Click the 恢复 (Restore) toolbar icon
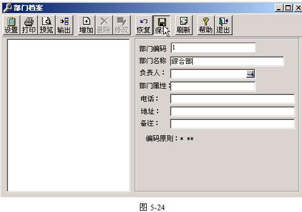302x212 pixels. point(143,25)
